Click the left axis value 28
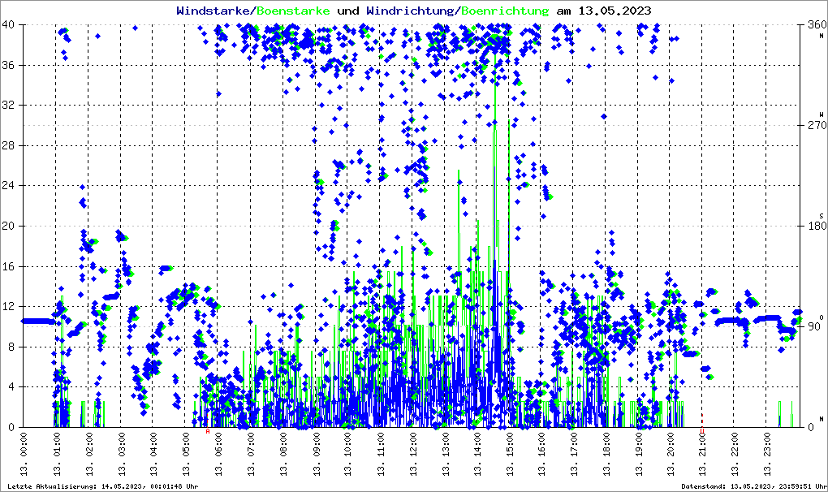The image size is (828, 492). coord(7,145)
